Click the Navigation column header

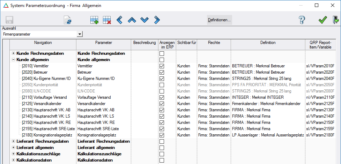pyautogui.click(x=43, y=43)
